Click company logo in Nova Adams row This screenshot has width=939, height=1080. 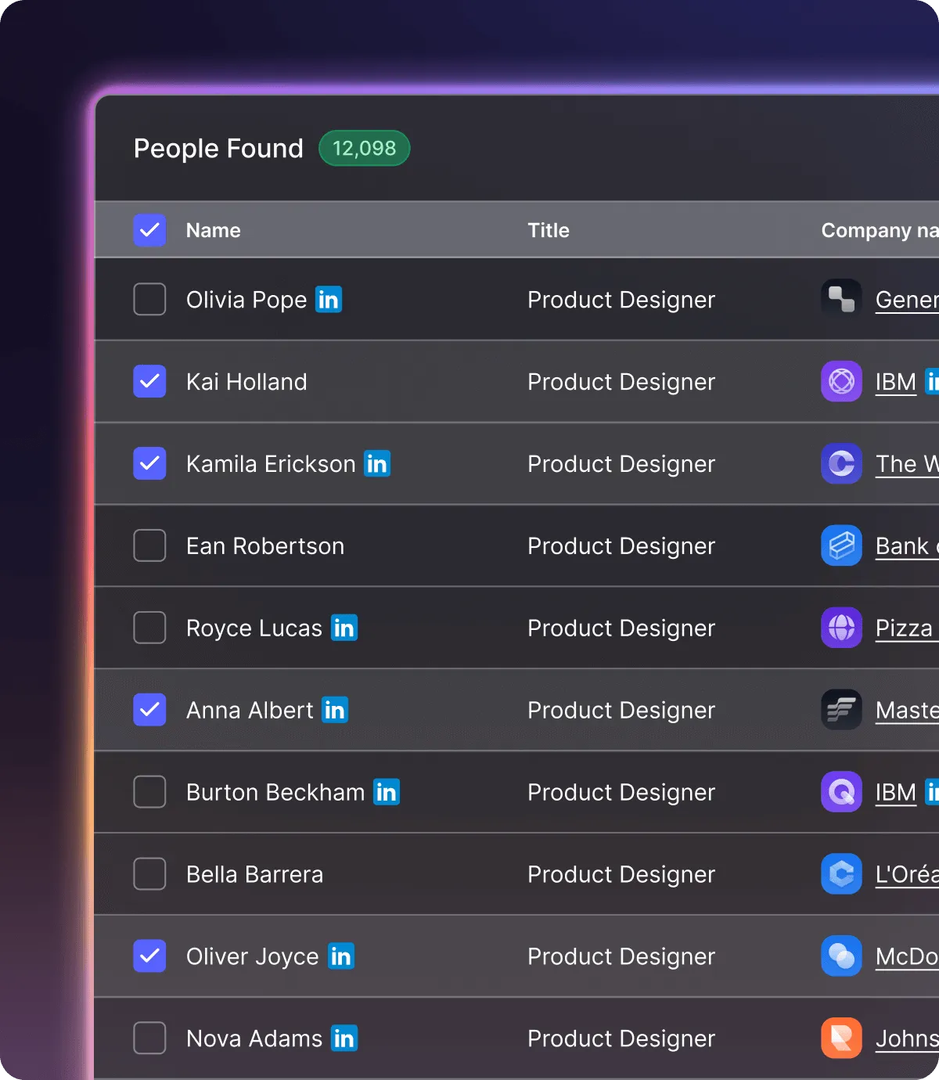click(841, 1039)
